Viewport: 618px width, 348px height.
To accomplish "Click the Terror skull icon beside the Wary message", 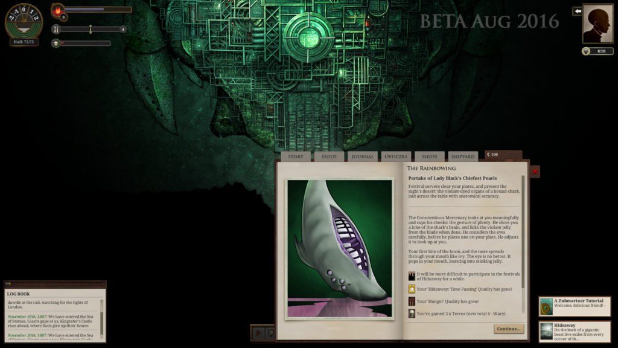I will tap(411, 313).
